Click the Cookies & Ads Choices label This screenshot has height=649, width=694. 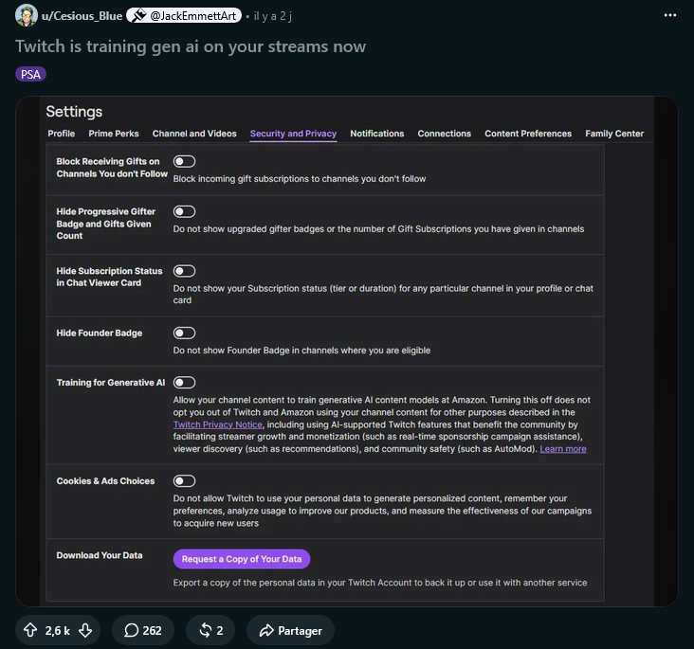pos(105,481)
